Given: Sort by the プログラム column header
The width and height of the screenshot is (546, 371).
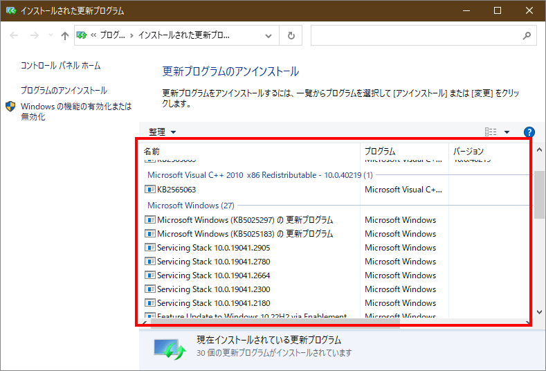Looking at the screenshot, I should click(x=404, y=151).
